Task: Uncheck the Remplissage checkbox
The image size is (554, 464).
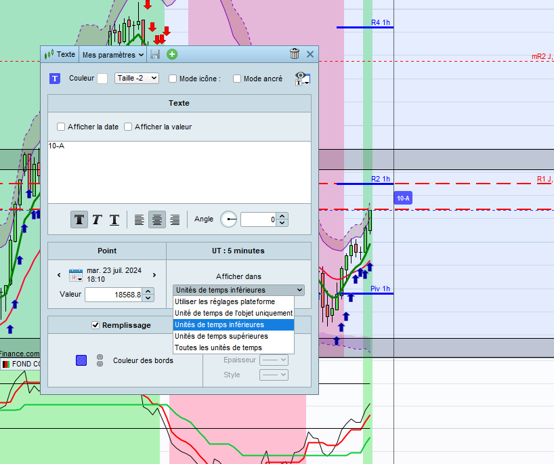Action: pos(95,324)
